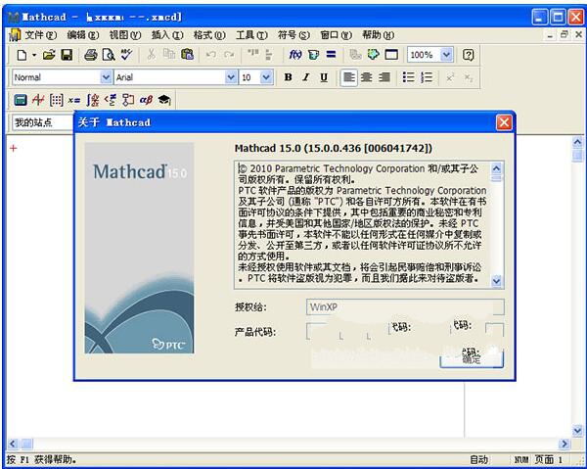Save the worksheet using the floppy disk icon

pos(67,55)
